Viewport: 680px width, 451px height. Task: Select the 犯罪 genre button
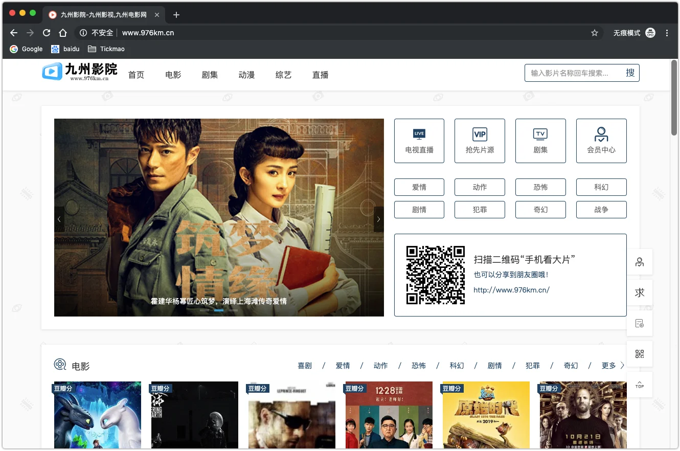point(480,210)
